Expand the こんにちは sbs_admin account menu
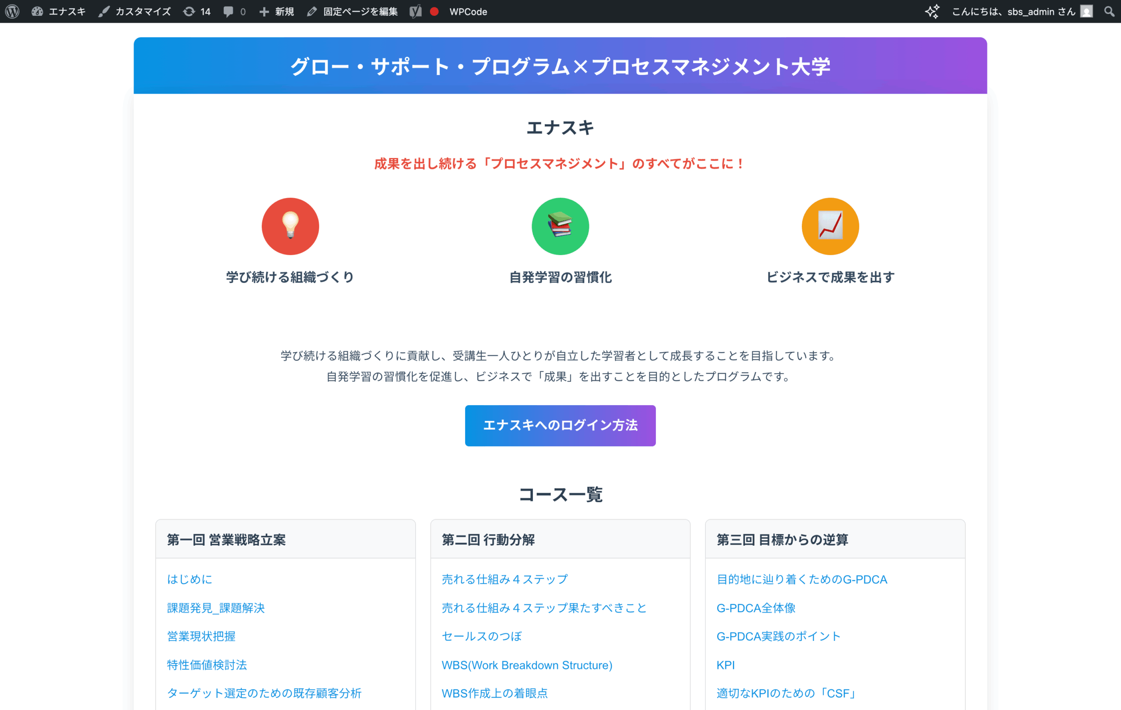 tap(1013, 11)
